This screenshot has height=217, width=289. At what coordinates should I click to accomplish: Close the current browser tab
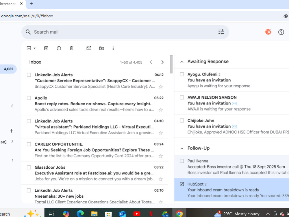pyautogui.click(x=21, y=3)
